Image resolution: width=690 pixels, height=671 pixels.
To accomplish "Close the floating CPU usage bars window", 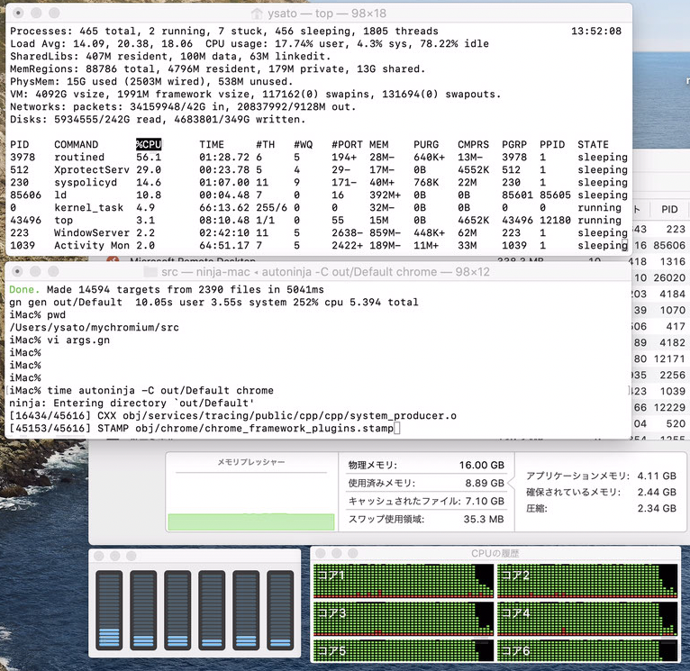I will (98, 555).
